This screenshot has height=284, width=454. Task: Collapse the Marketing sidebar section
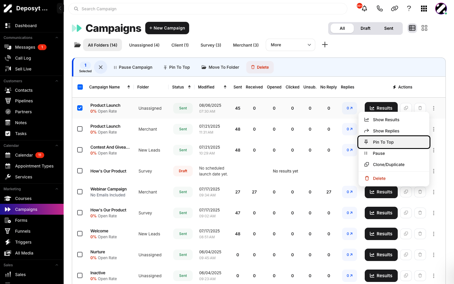pos(57,189)
